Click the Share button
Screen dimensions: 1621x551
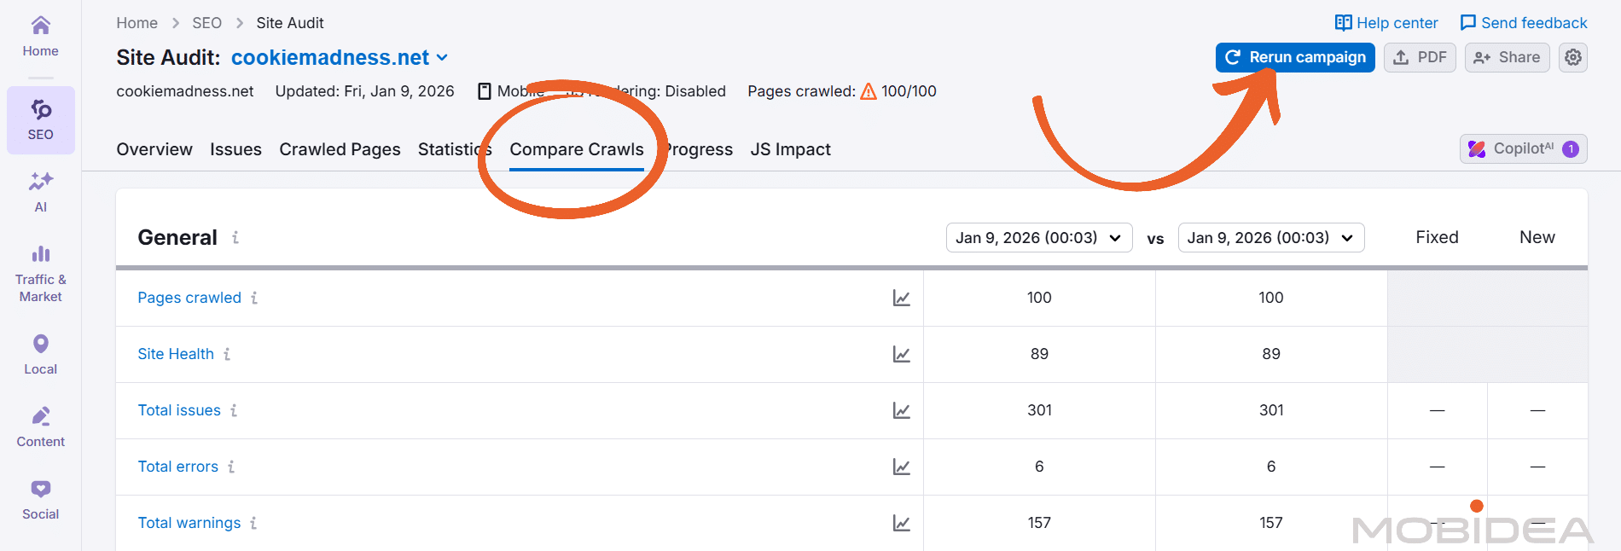pos(1508,57)
